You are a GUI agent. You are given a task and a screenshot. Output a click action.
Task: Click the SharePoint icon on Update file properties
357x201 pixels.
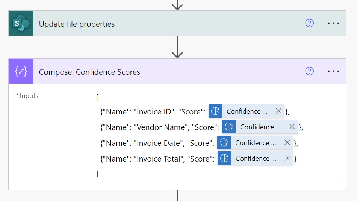click(21, 23)
